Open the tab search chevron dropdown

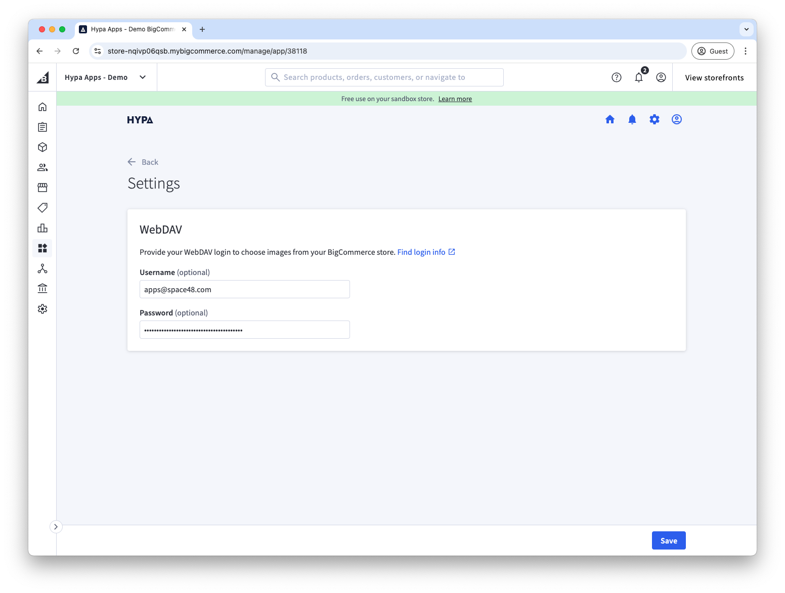[x=747, y=29]
